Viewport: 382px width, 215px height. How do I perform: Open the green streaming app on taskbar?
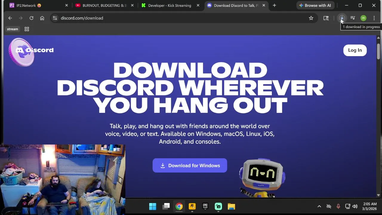pos(218,206)
